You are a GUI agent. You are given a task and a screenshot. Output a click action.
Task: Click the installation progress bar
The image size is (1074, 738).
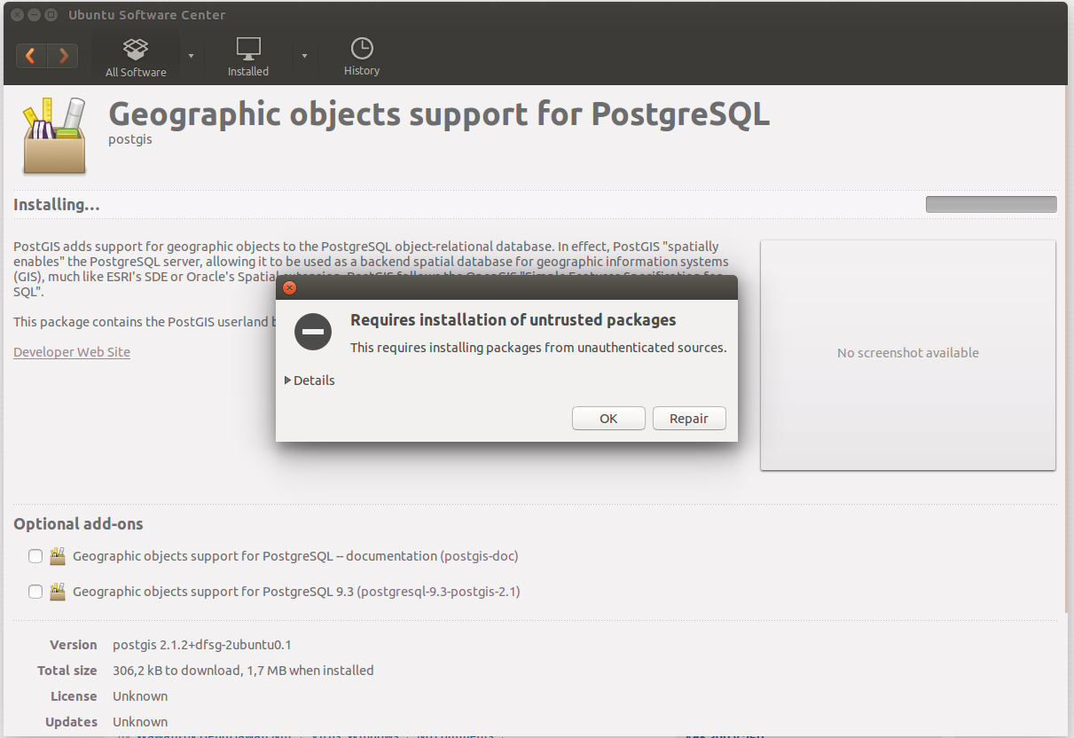[991, 205]
